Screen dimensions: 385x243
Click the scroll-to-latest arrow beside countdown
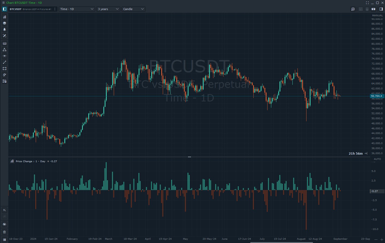[366, 153]
